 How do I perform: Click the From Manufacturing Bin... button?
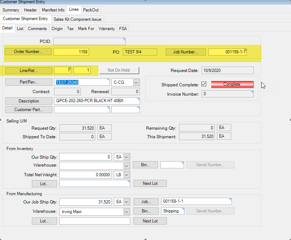click(146, 211)
